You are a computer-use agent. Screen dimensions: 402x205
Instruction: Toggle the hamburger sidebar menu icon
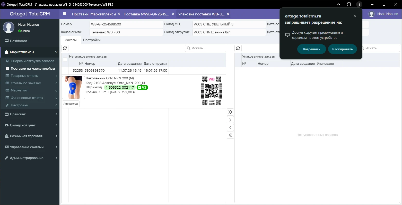64,14
